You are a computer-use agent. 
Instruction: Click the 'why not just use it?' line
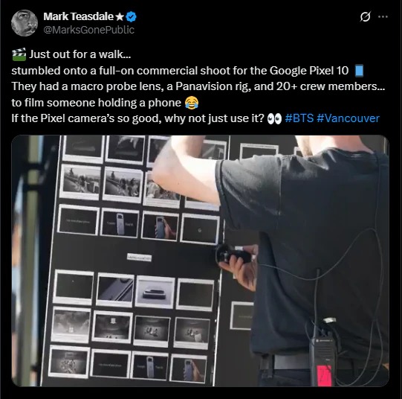[137, 118]
